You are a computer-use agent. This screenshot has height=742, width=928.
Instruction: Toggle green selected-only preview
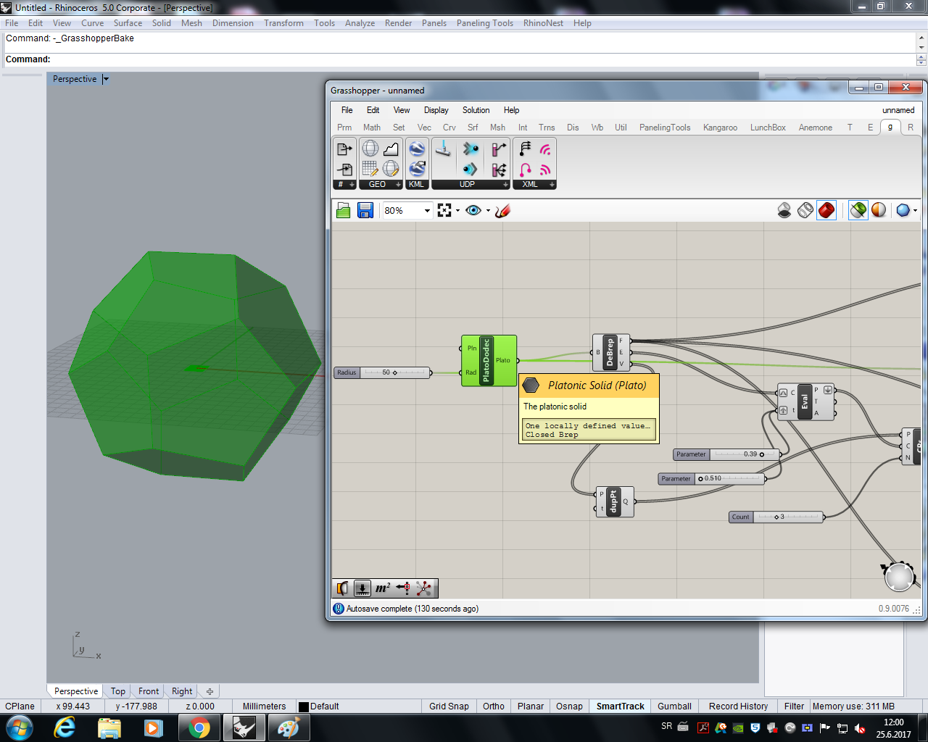(x=858, y=210)
